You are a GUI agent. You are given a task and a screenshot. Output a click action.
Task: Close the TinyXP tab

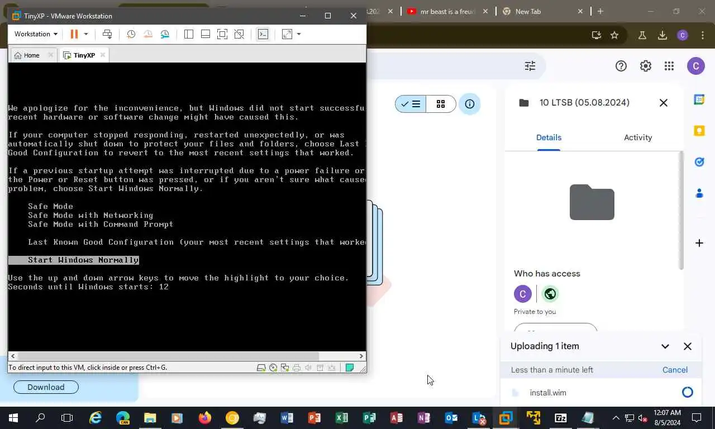tap(102, 55)
